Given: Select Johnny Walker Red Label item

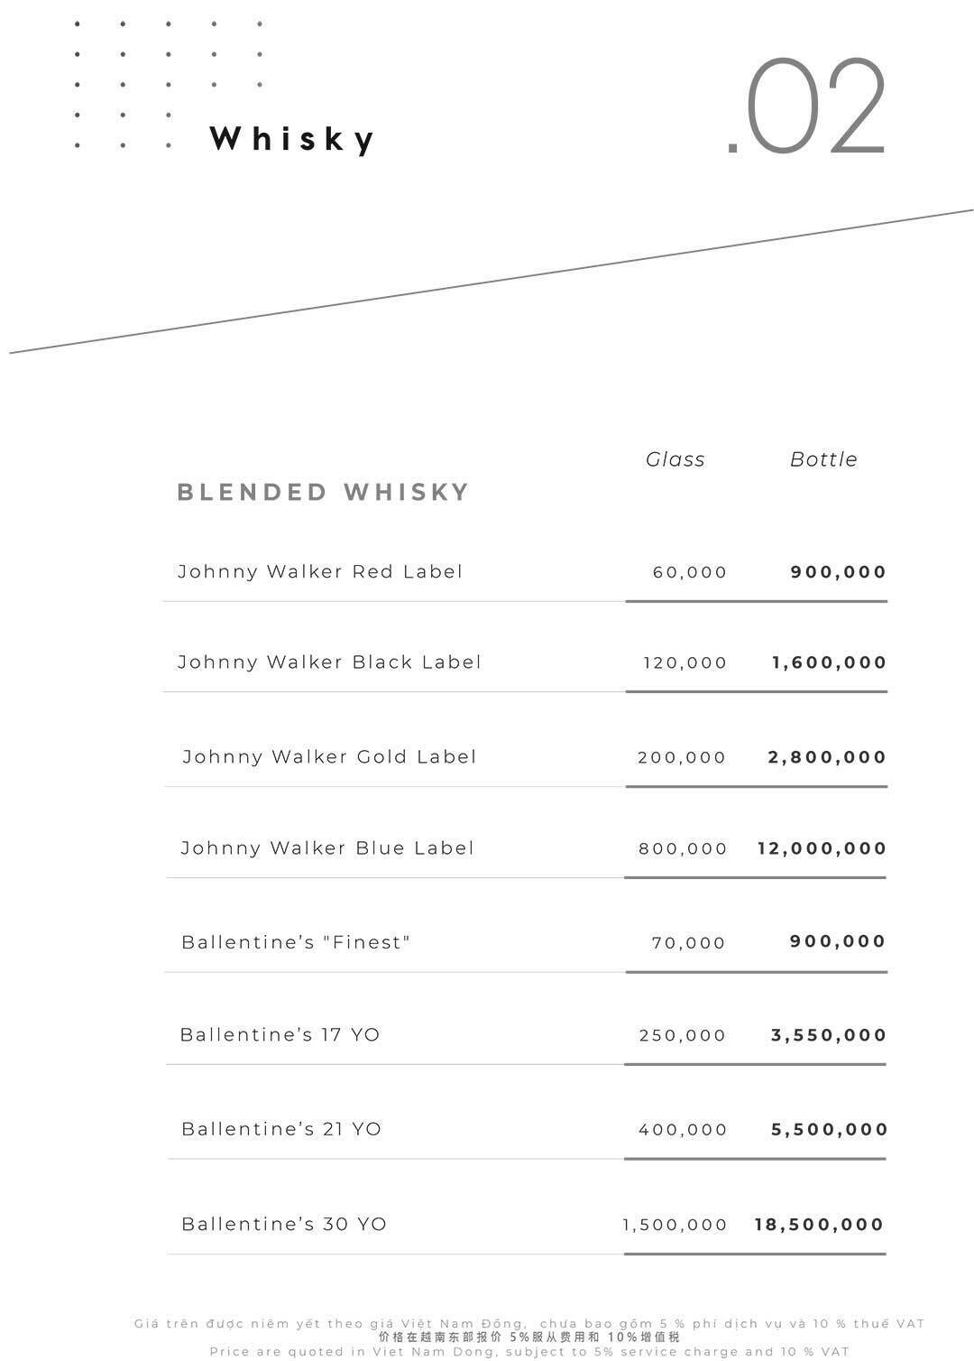Looking at the screenshot, I should pyautogui.click(x=320, y=571).
